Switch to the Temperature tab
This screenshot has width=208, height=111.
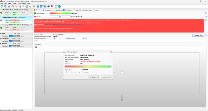pos(48,10)
